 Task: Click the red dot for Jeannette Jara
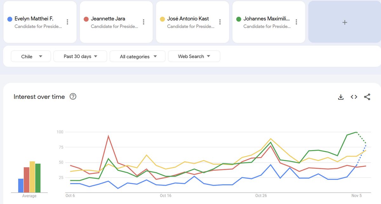[86, 19]
